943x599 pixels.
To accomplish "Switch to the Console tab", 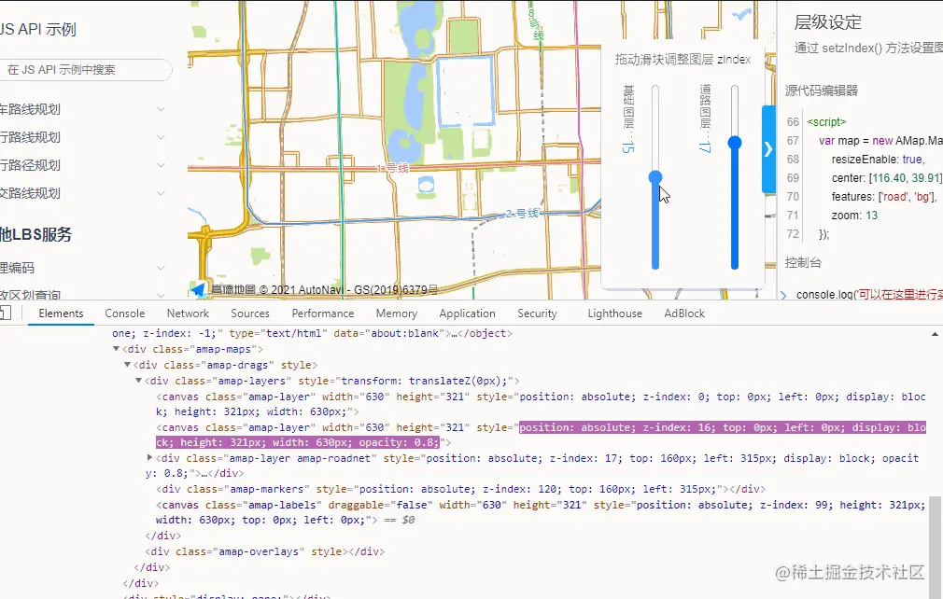I will [x=124, y=313].
